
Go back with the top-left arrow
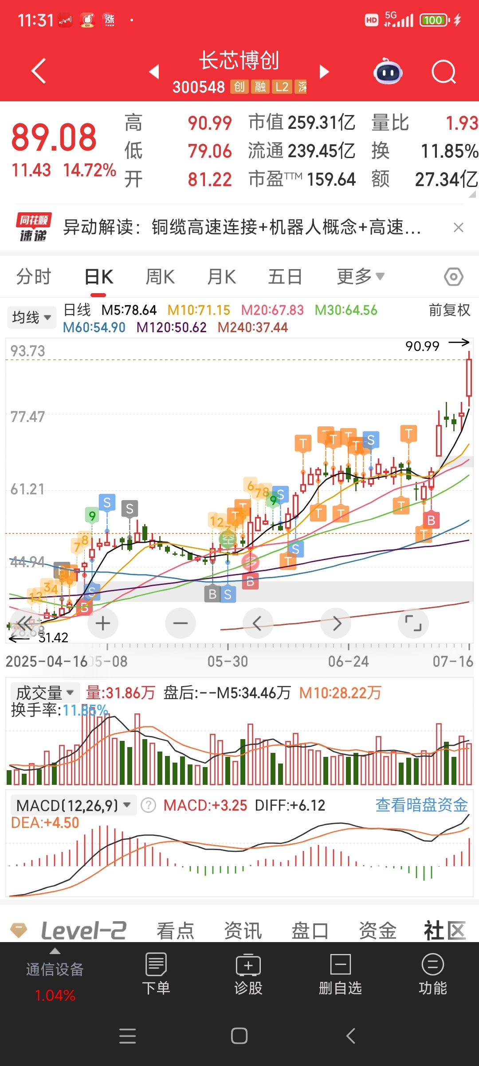pyautogui.click(x=39, y=71)
